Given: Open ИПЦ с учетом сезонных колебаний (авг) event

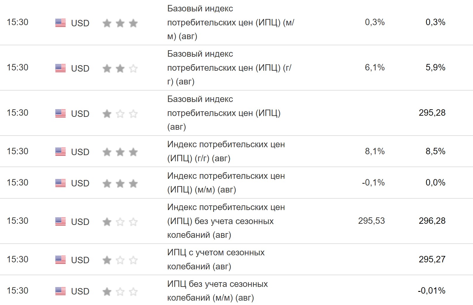Looking at the screenshot, I should [x=216, y=259].
